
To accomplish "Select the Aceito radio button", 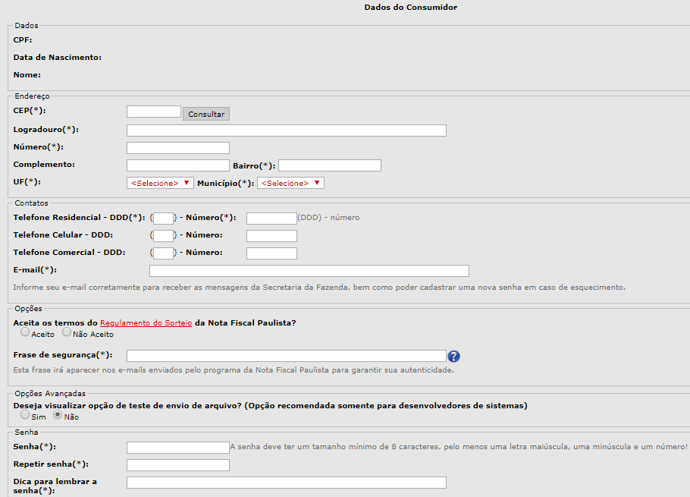I will tap(26, 332).
